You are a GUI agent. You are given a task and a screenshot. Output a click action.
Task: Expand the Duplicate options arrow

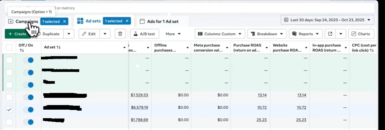point(69,34)
